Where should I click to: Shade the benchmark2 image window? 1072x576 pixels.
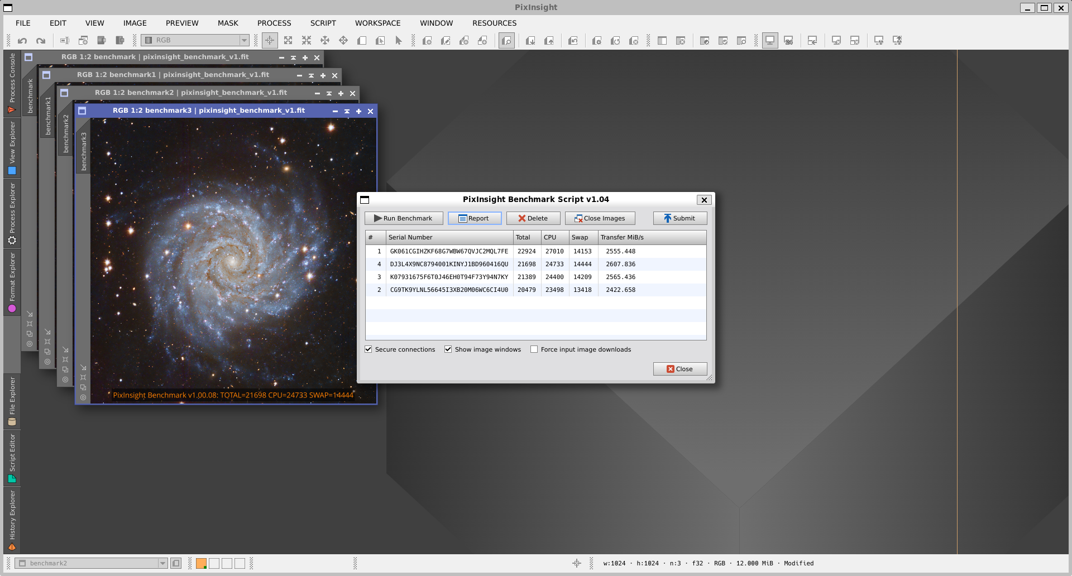[329, 93]
